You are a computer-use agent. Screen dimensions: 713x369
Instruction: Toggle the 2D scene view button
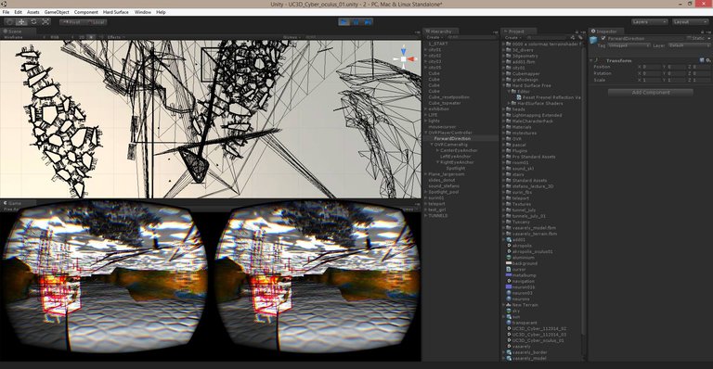tap(82, 37)
